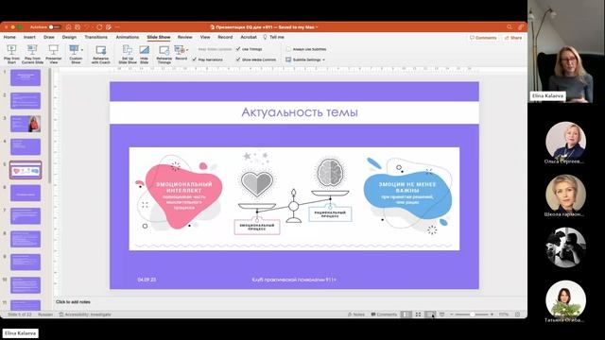Switch to Slide Sorter grid view

(418, 314)
